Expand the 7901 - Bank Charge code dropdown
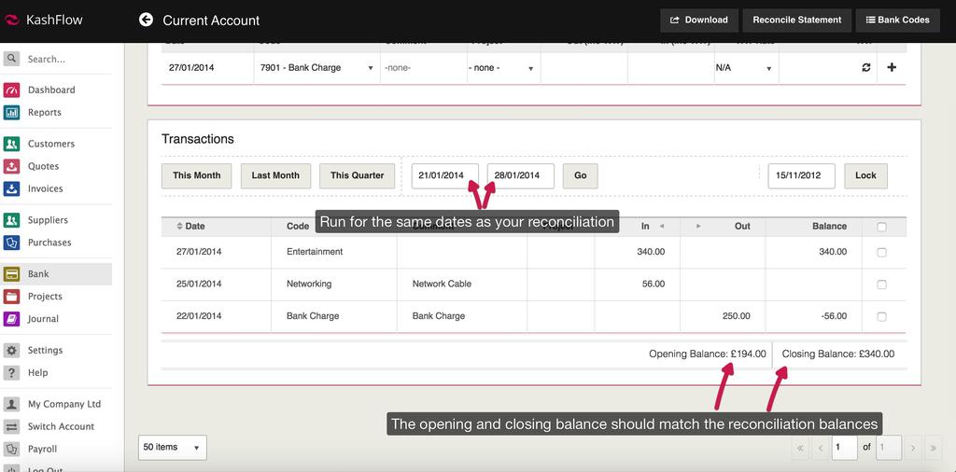This screenshot has width=956, height=472. pyautogui.click(x=316, y=68)
